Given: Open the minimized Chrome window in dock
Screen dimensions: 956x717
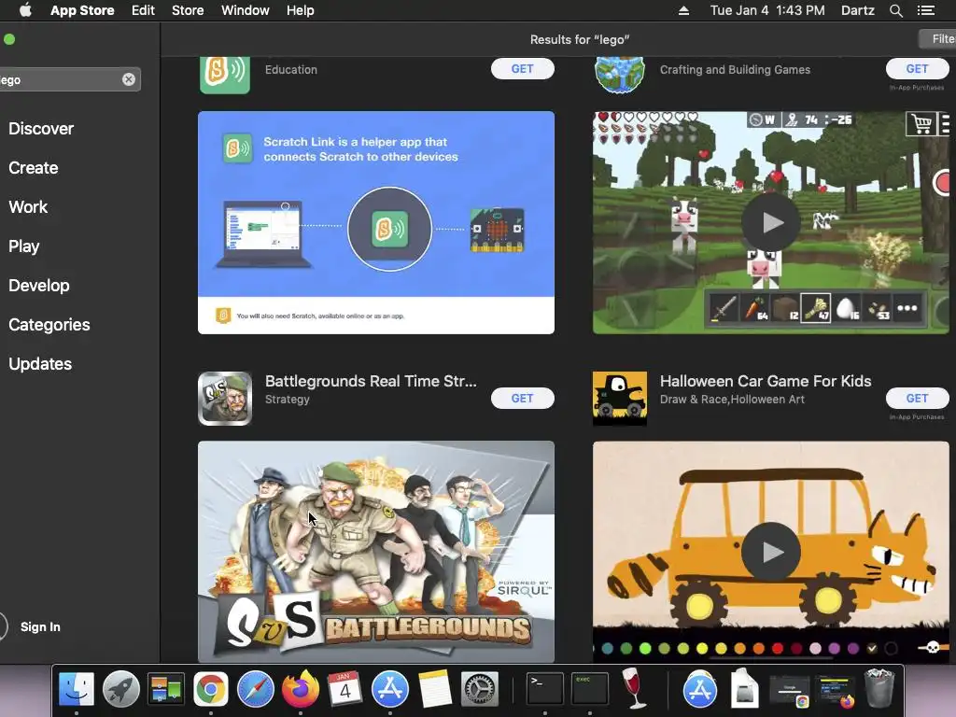Looking at the screenshot, I should [789, 689].
